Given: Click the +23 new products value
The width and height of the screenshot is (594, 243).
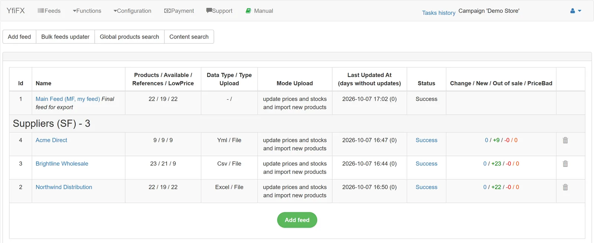Looking at the screenshot, I should pos(496,164).
